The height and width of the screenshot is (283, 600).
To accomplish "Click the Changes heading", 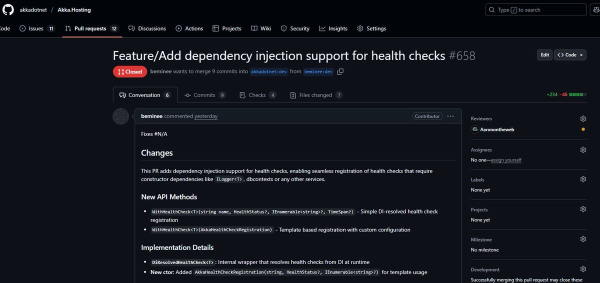I will tap(157, 153).
